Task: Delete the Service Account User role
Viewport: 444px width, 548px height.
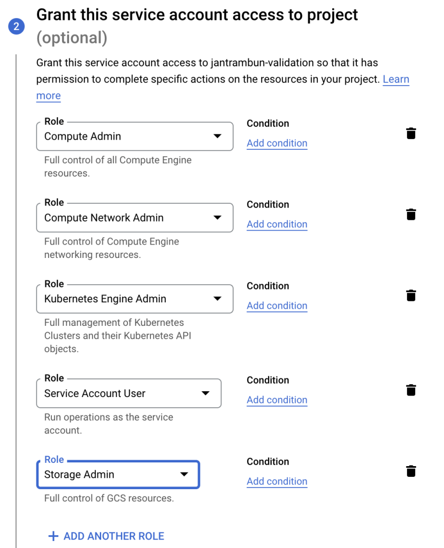Action: pyautogui.click(x=411, y=390)
